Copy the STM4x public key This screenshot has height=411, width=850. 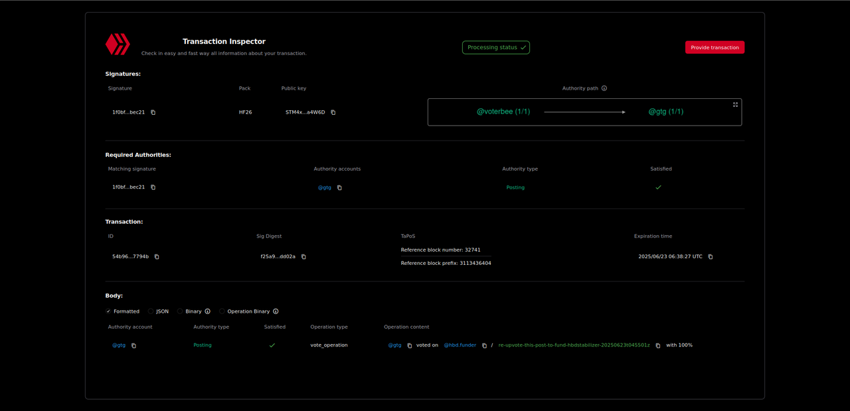click(333, 112)
